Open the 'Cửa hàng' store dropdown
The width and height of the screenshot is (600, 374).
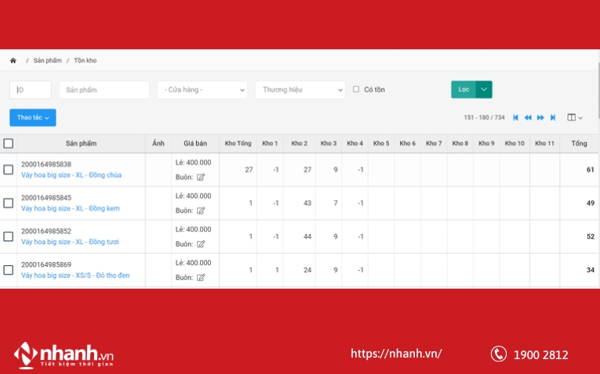pos(202,90)
